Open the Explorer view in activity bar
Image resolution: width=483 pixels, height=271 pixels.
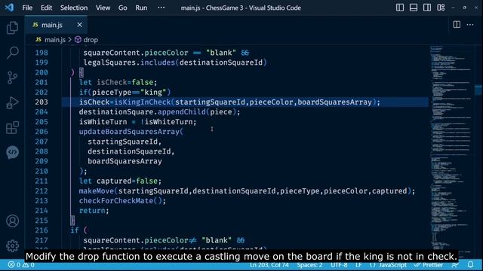point(12,28)
